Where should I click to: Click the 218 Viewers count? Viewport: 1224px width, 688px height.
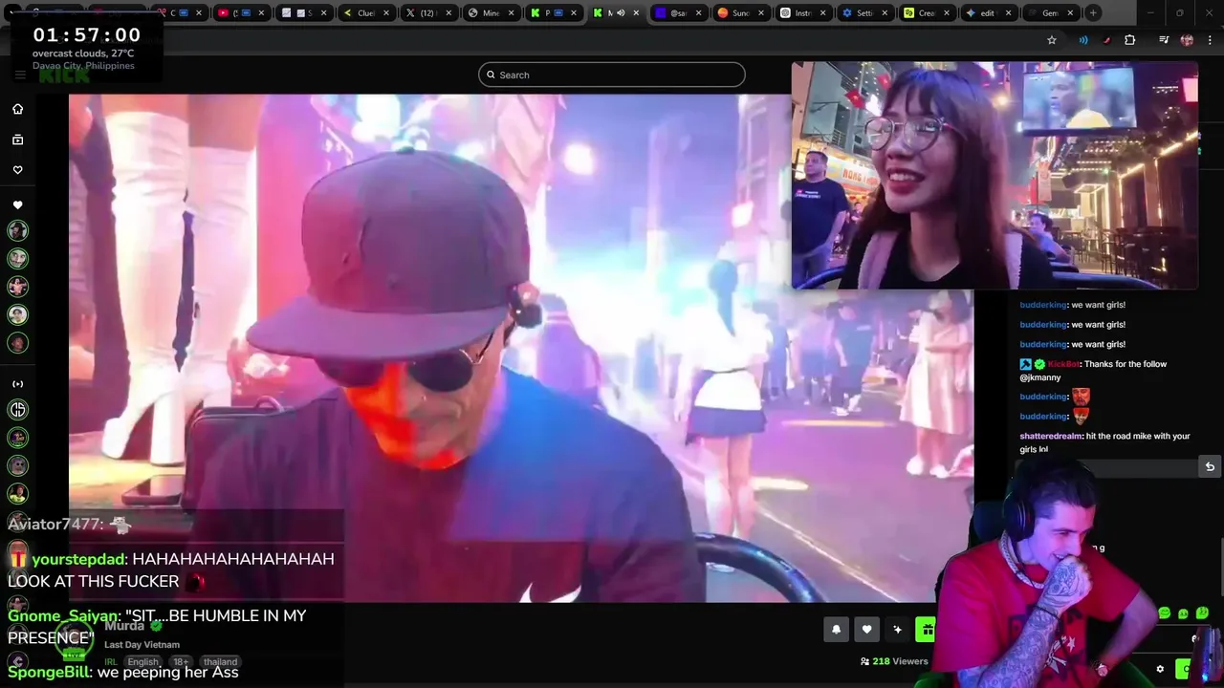(x=894, y=661)
